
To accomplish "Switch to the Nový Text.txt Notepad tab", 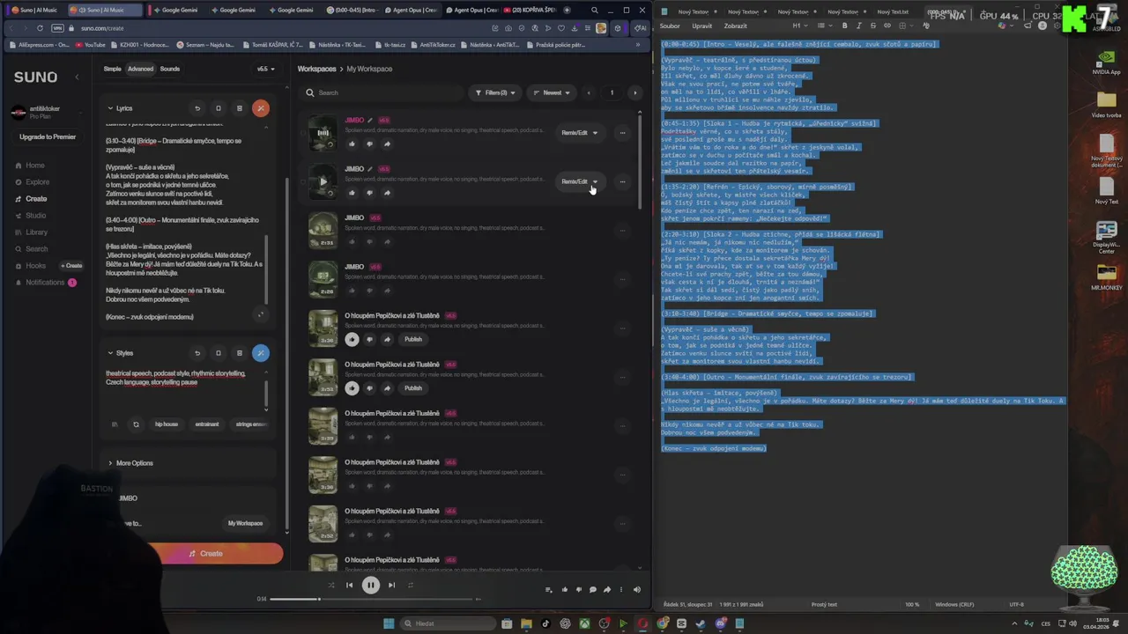I will [x=893, y=11].
